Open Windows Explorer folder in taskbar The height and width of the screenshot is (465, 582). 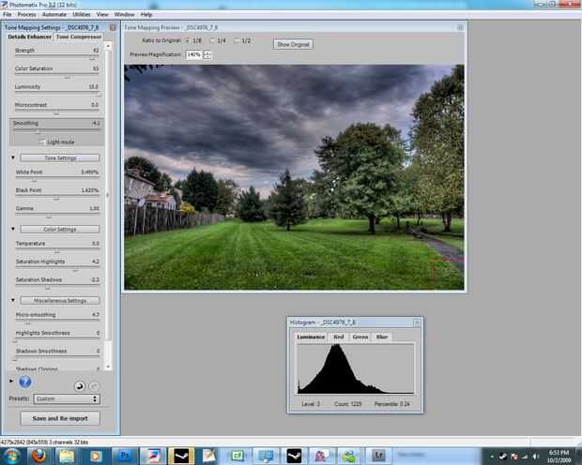(67, 457)
